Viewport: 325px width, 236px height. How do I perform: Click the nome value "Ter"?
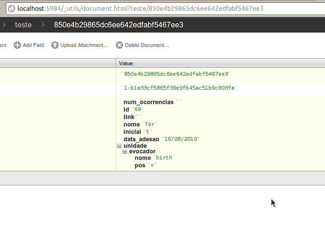pyautogui.click(x=149, y=124)
